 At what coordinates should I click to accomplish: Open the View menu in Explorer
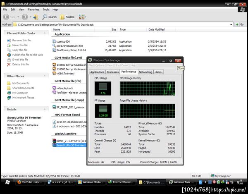tap(21, 10)
